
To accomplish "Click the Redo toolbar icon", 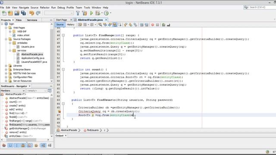I will pos(38,13).
